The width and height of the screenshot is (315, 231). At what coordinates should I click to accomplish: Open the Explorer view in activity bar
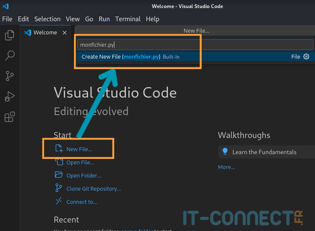10,35
